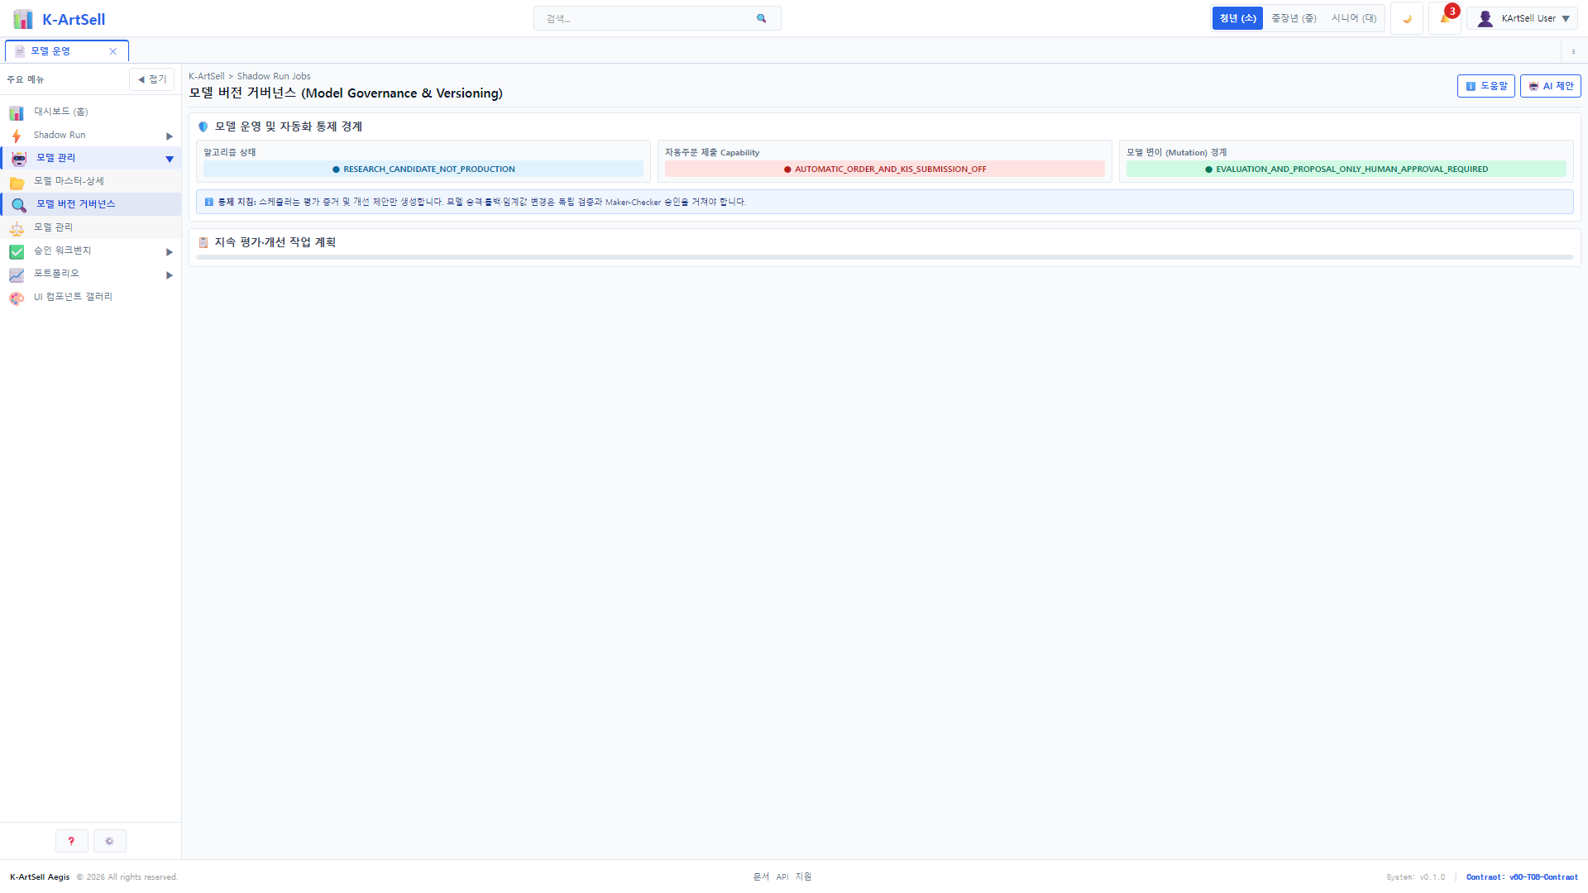Toggle dark mode moon icon
The height and width of the screenshot is (893, 1588).
click(x=1406, y=18)
